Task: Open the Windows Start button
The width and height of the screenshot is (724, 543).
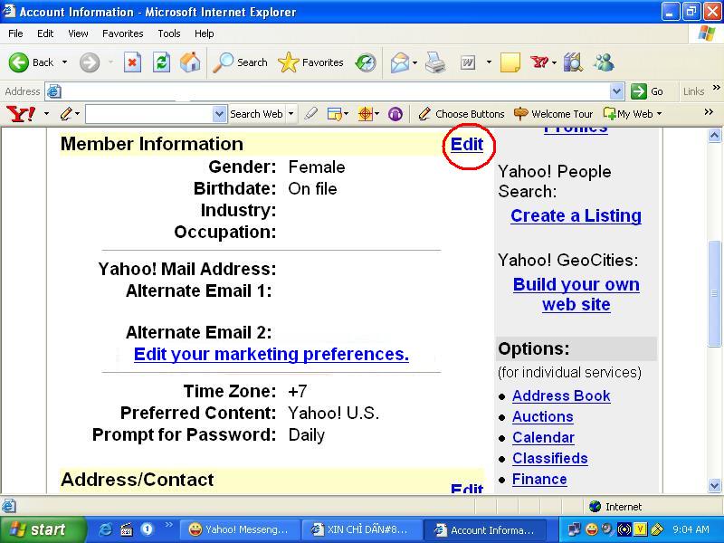Action: [x=43, y=529]
